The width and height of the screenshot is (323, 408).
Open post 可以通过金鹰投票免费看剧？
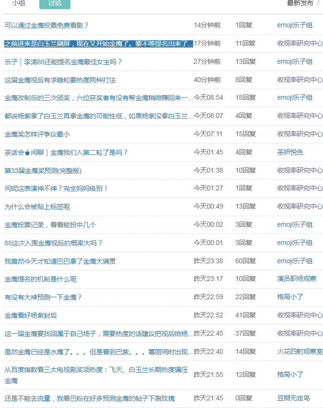(46, 25)
